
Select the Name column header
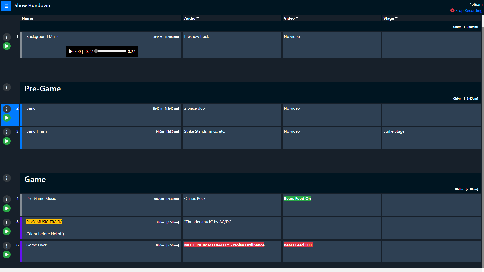[28, 18]
